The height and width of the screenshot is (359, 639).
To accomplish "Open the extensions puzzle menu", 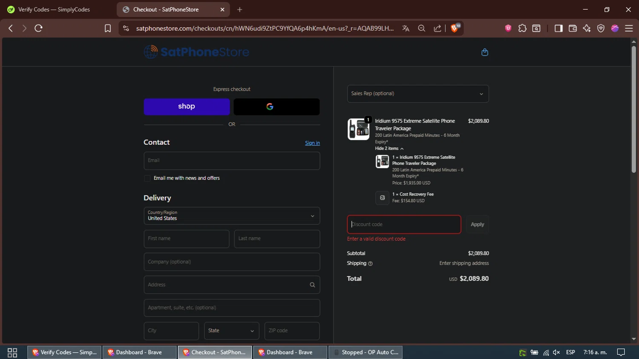I will (522, 28).
